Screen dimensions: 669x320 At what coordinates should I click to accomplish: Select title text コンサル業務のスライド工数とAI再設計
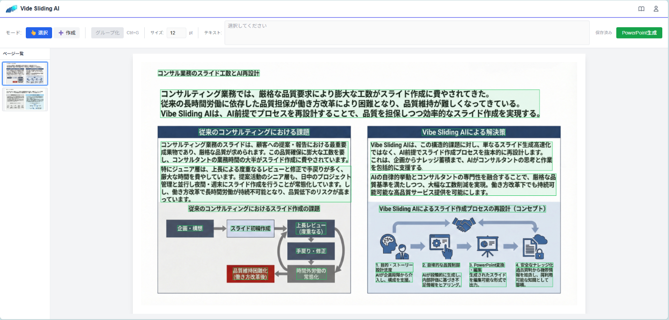click(x=209, y=73)
